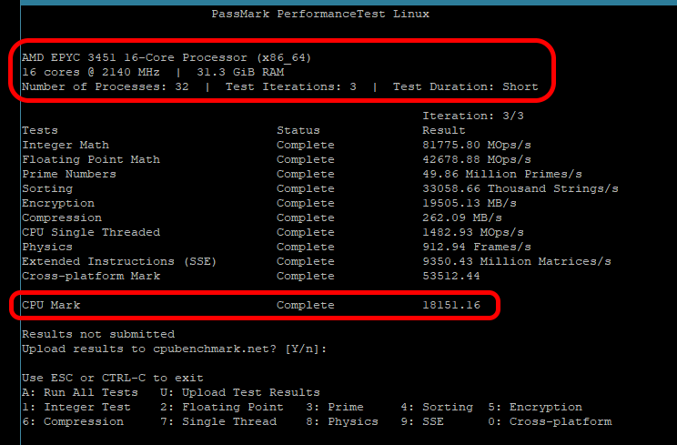Image resolution: width=677 pixels, height=445 pixels.
Task: Click the 9: SSE menu option
Action: click(x=422, y=421)
